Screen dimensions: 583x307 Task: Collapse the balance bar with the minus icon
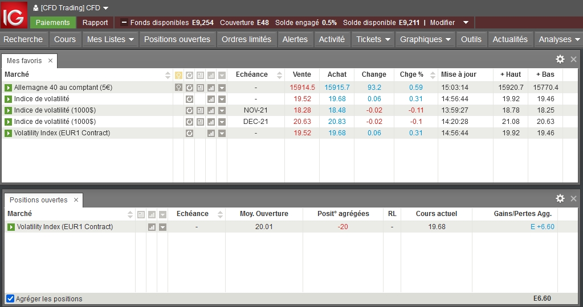tap(124, 22)
